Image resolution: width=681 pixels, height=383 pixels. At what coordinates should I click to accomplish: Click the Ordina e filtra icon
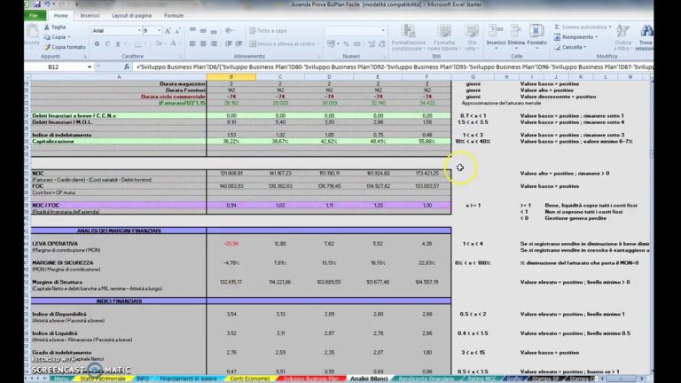pyautogui.click(x=622, y=37)
